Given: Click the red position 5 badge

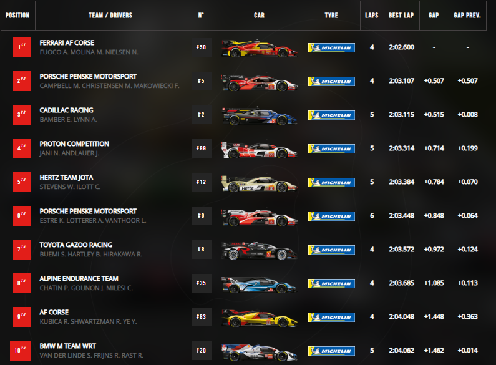Looking at the screenshot, I should tap(22, 182).
